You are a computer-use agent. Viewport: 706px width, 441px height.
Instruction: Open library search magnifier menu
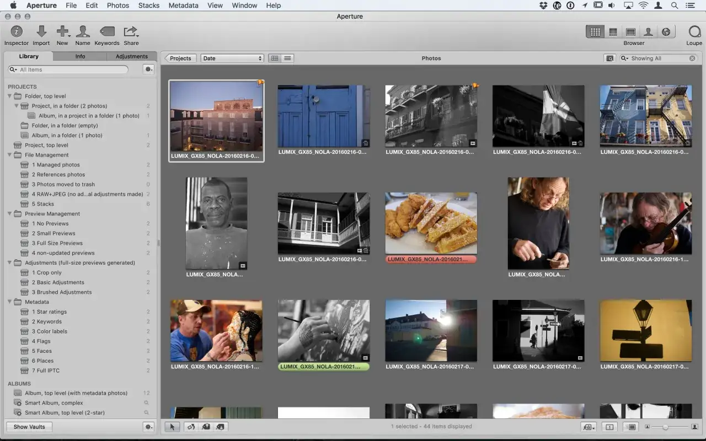(14, 69)
